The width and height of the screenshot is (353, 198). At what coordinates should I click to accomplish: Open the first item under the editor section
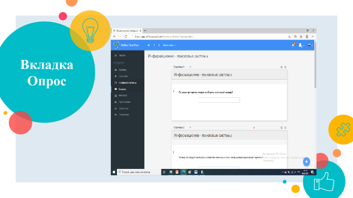pyautogui.click(x=128, y=70)
